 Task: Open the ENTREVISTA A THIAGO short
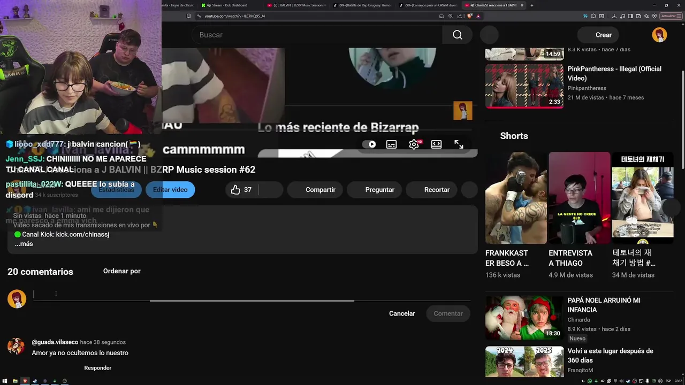579,198
